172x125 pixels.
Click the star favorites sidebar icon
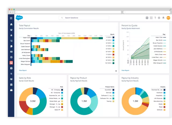click(x=11, y=35)
